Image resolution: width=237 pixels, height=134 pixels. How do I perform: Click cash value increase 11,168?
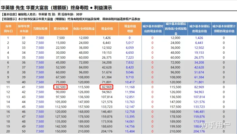pos(130,87)
